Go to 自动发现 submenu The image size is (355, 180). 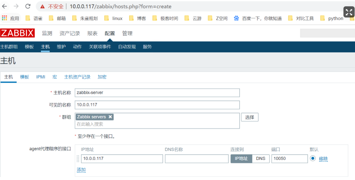pos(127,47)
